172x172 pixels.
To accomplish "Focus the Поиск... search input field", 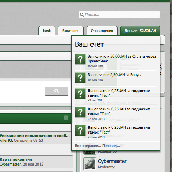I will [x=119, y=15].
